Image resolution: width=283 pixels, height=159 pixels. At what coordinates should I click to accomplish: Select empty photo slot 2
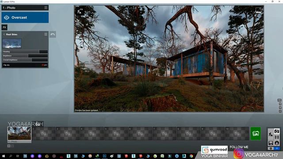(x=44, y=133)
